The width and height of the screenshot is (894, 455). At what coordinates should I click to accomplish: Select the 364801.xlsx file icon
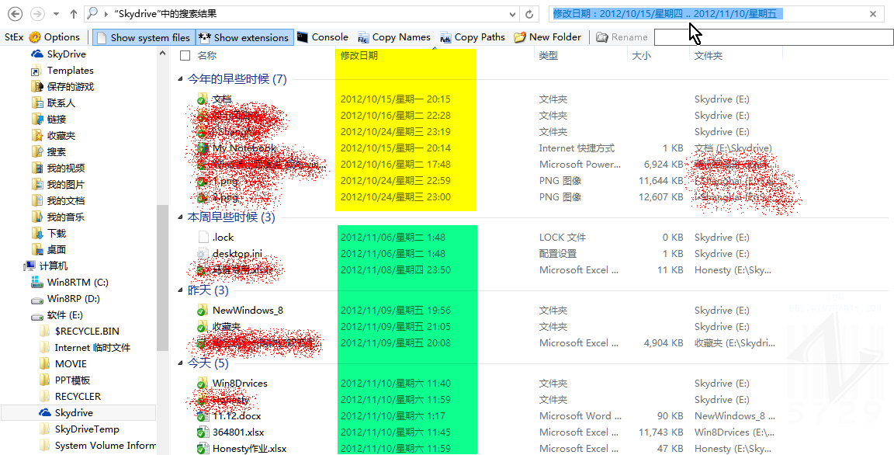(x=202, y=432)
